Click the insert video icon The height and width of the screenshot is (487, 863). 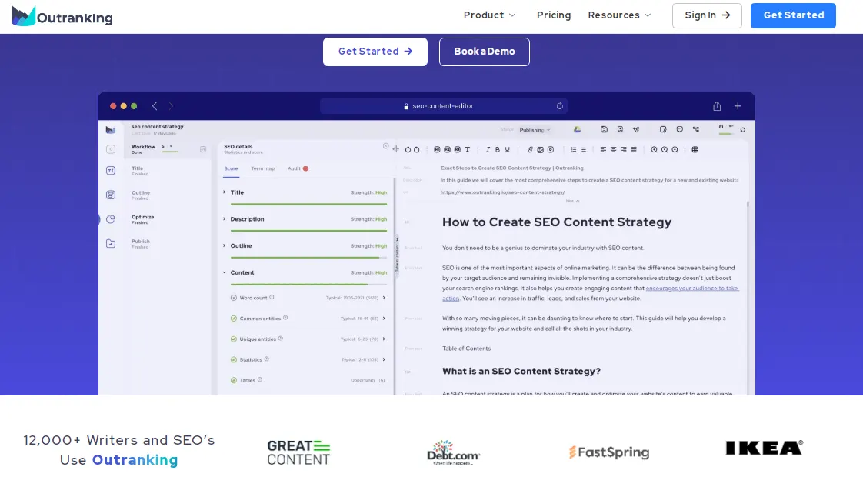[551, 150]
